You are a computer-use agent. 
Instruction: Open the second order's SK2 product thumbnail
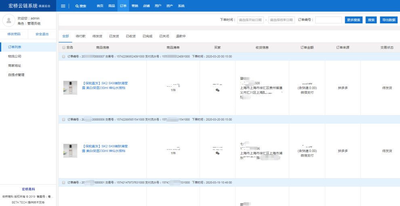click(x=70, y=150)
